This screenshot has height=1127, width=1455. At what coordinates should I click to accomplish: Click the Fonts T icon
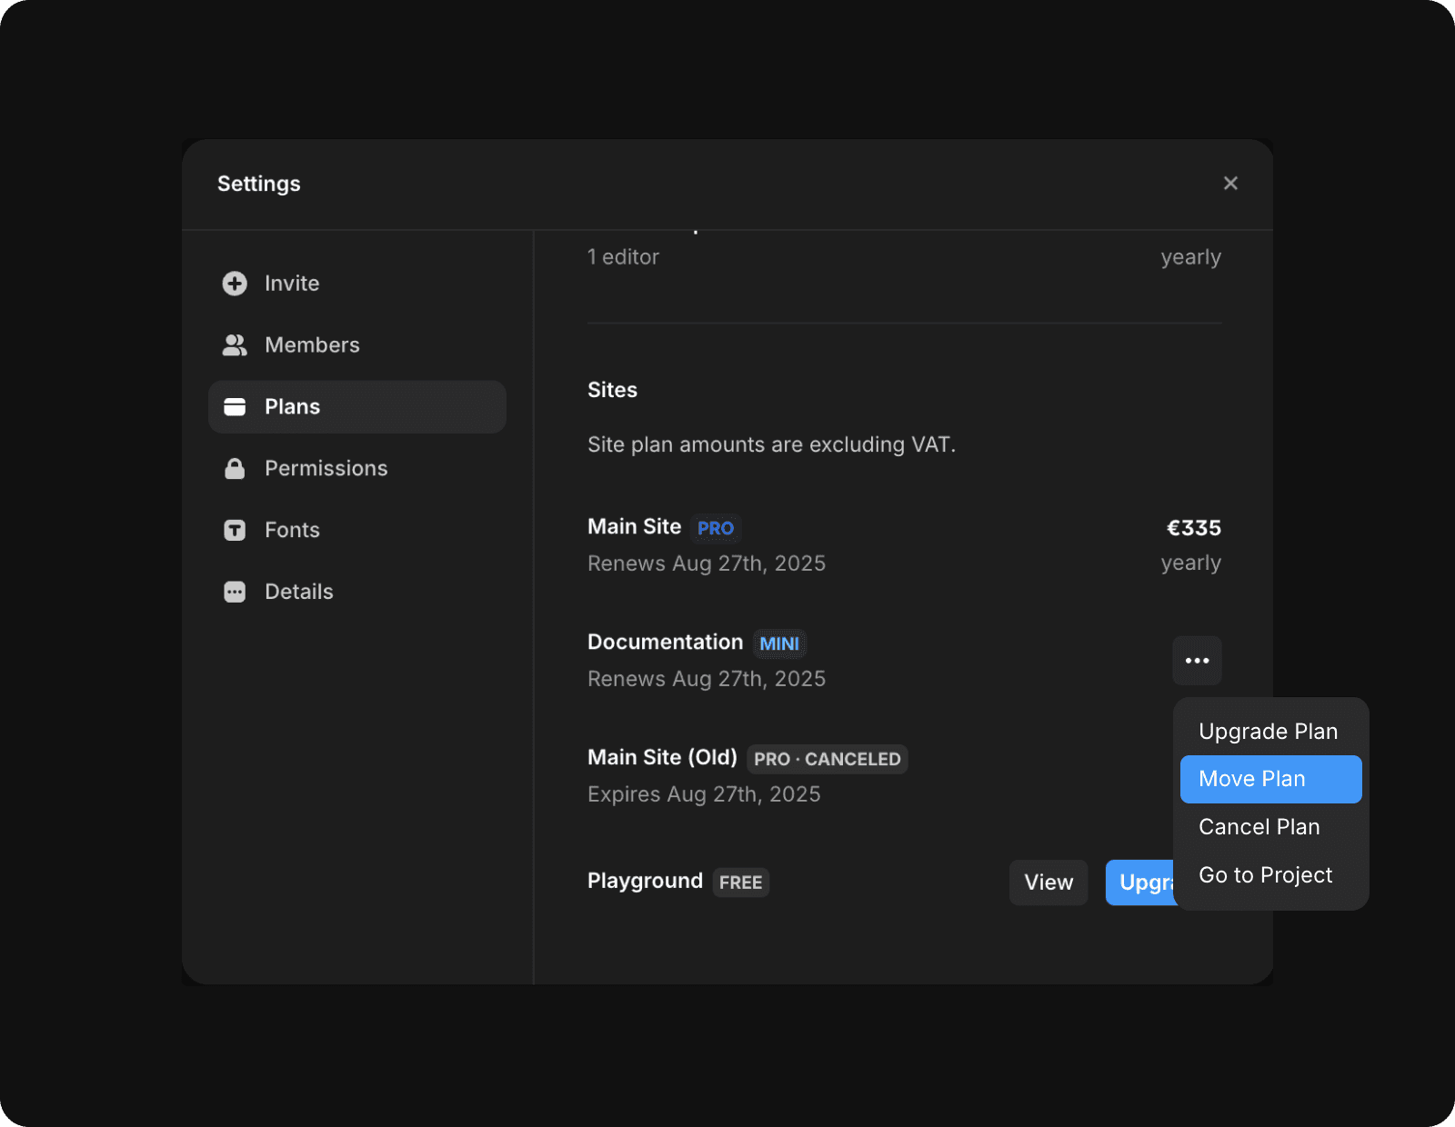[235, 530]
